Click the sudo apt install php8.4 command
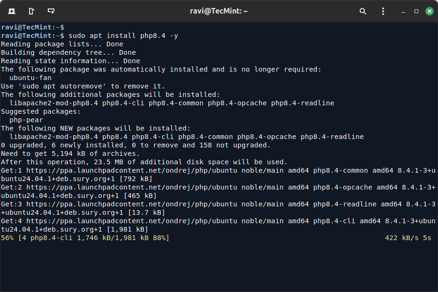The image size is (438, 292). coord(123,36)
